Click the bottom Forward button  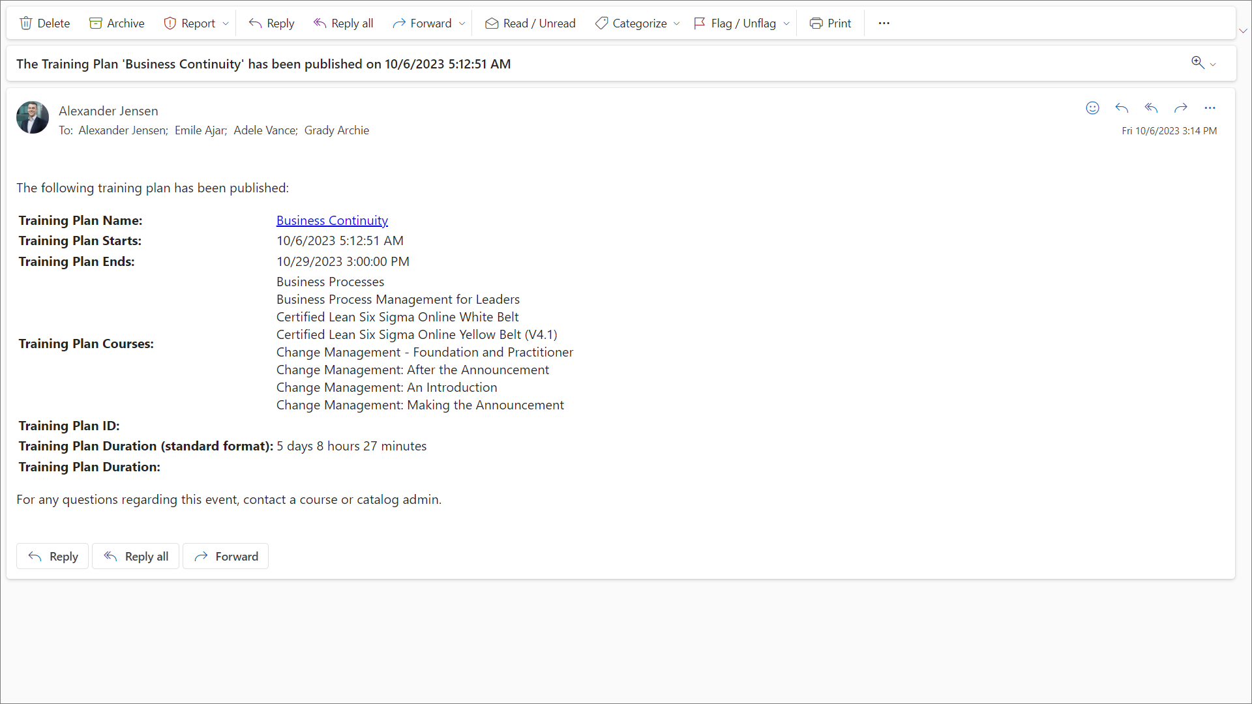tap(226, 556)
